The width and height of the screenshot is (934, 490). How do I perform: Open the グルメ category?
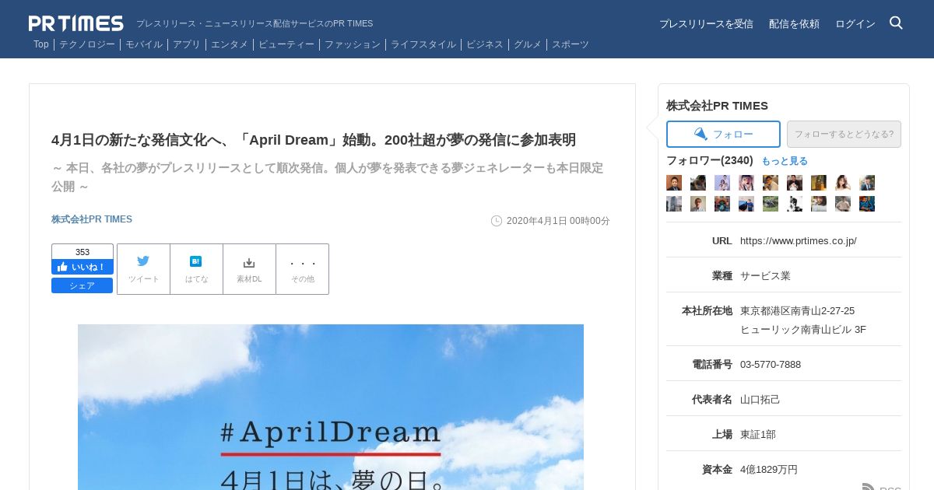point(528,44)
